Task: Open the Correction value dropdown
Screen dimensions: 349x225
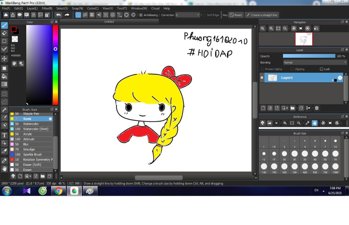Action: click(x=188, y=15)
